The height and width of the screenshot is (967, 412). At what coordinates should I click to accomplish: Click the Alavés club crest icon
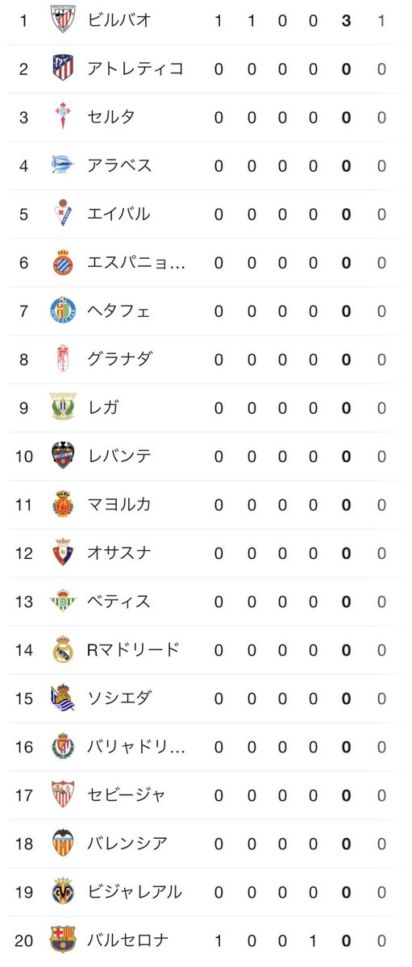tap(63, 165)
